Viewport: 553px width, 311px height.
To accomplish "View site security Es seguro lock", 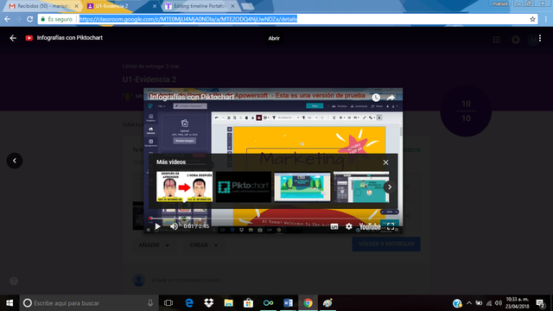I will point(56,19).
